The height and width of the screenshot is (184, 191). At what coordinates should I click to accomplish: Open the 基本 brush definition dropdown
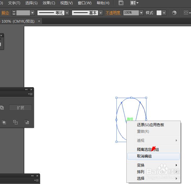pos(101,13)
